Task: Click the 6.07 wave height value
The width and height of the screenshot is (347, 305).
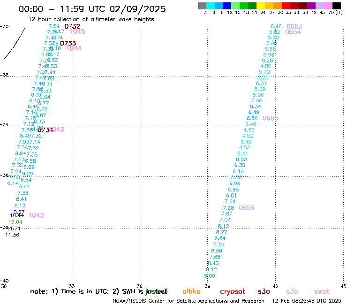Action: [x=261, y=84]
